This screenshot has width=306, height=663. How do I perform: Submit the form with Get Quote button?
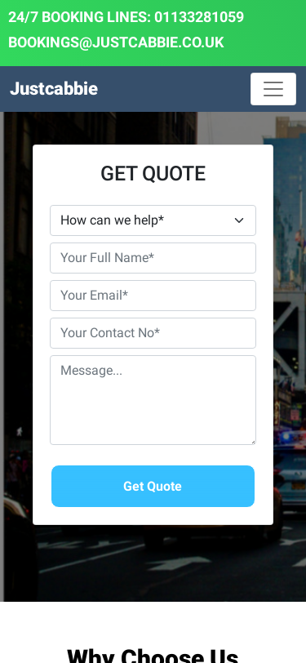(153, 487)
